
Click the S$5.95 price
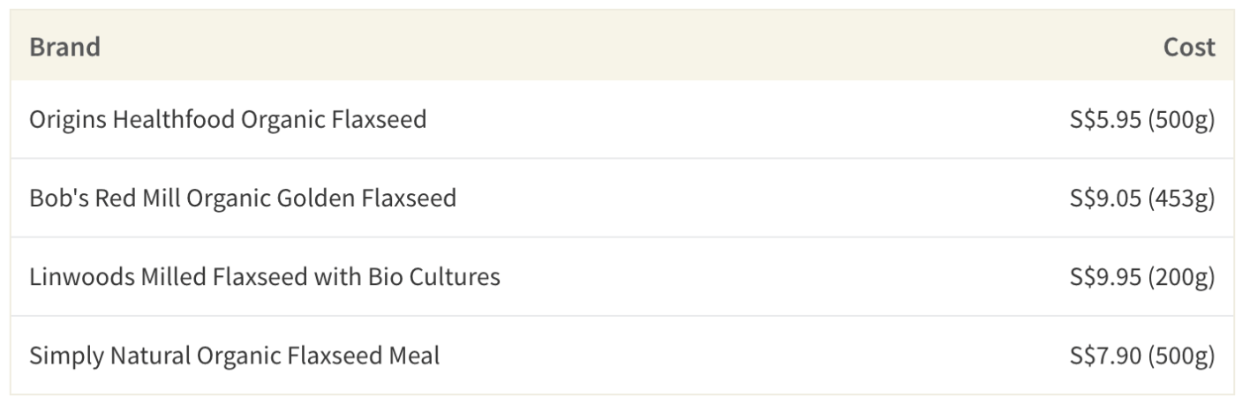[x=1105, y=119]
